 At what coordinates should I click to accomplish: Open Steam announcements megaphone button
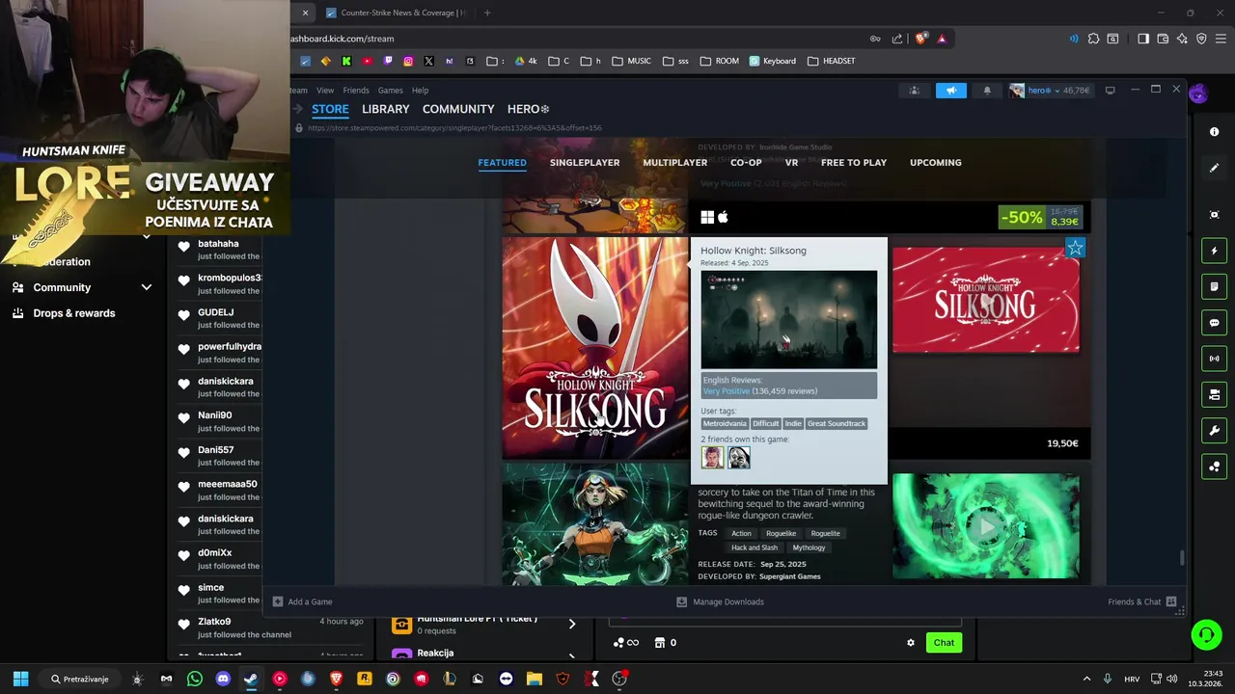click(950, 90)
